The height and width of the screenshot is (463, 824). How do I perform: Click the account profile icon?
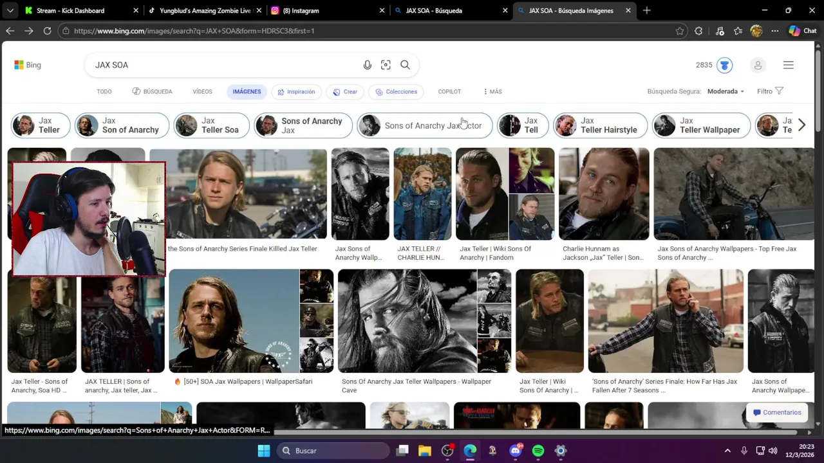pos(758,65)
